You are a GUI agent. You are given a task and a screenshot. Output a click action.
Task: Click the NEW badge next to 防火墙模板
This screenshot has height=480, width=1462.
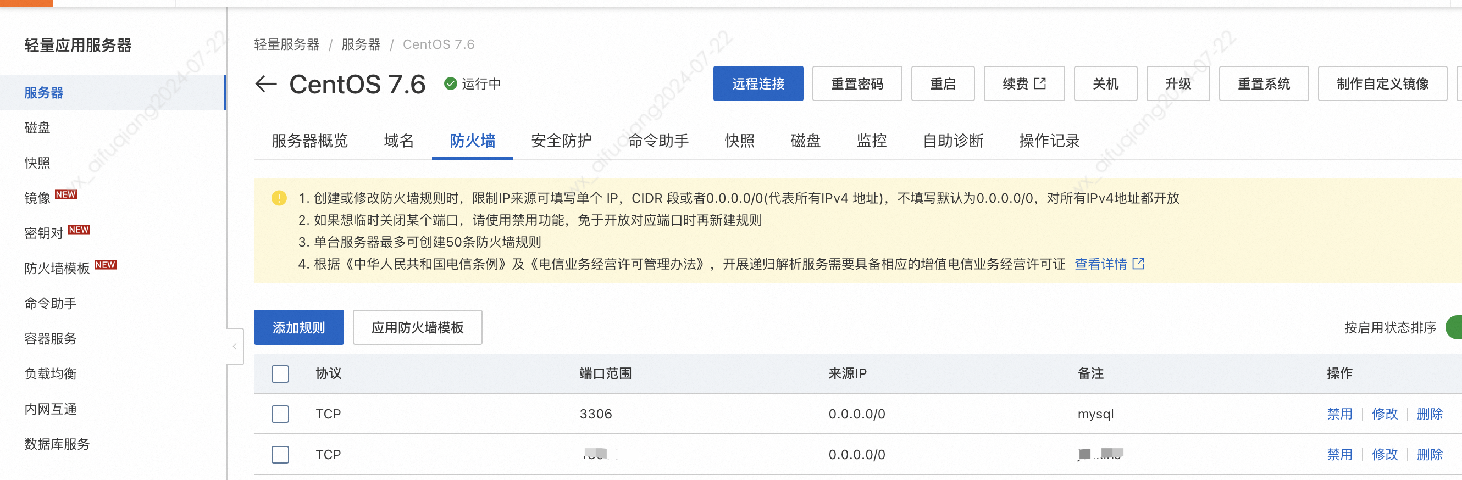point(105,265)
